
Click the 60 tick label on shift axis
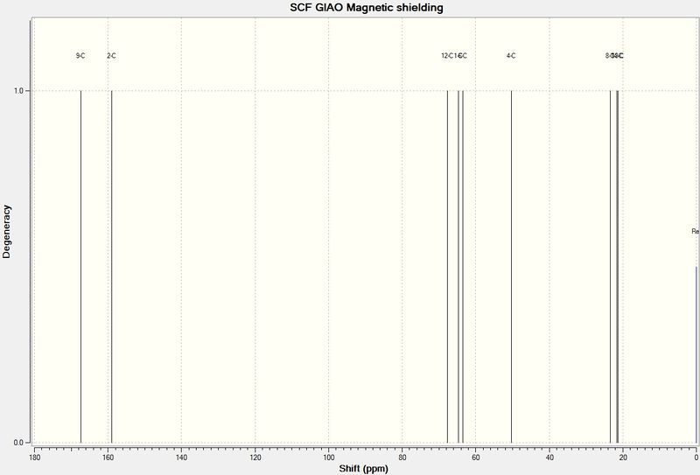(x=475, y=458)
